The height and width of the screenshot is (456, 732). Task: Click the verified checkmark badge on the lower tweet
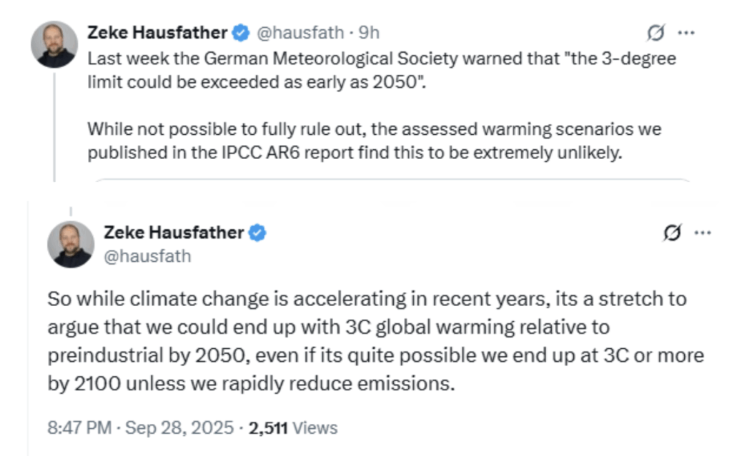[x=257, y=232]
